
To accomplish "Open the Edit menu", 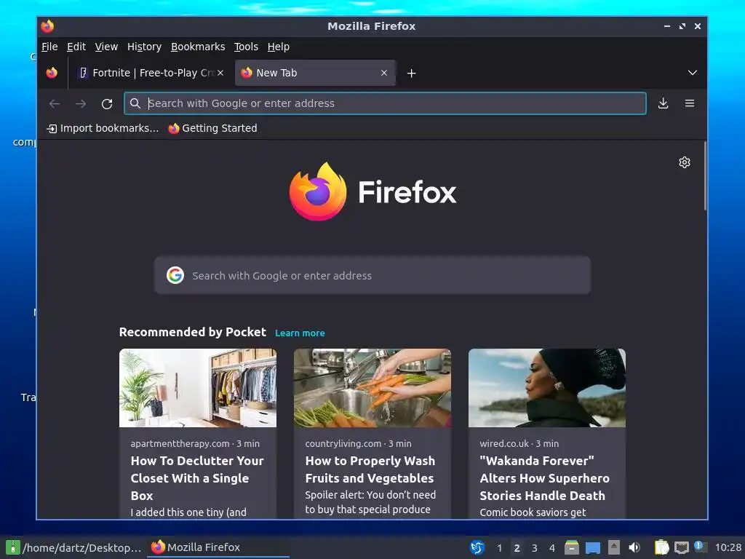I will click(76, 47).
